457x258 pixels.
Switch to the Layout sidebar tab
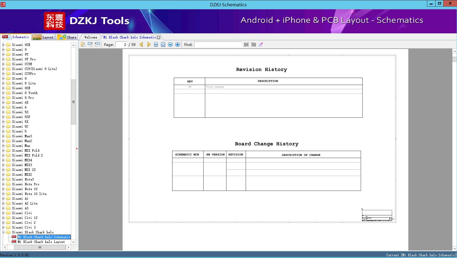(x=43, y=37)
